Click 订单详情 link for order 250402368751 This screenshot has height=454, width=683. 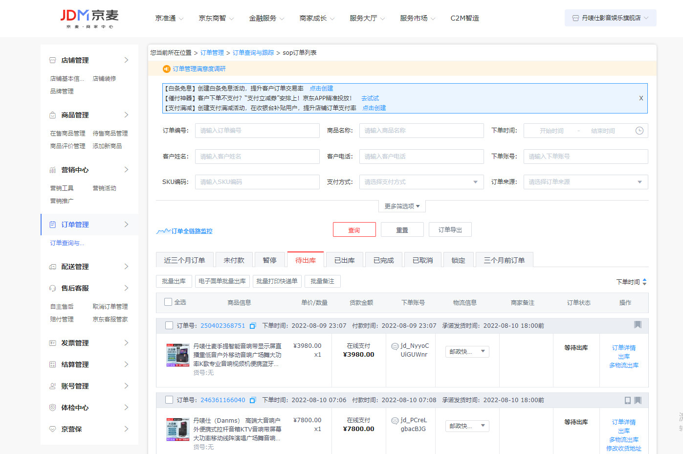[624, 348]
